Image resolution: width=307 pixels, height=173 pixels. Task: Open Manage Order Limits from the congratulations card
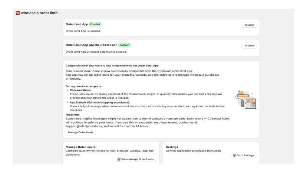(x=81, y=133)
